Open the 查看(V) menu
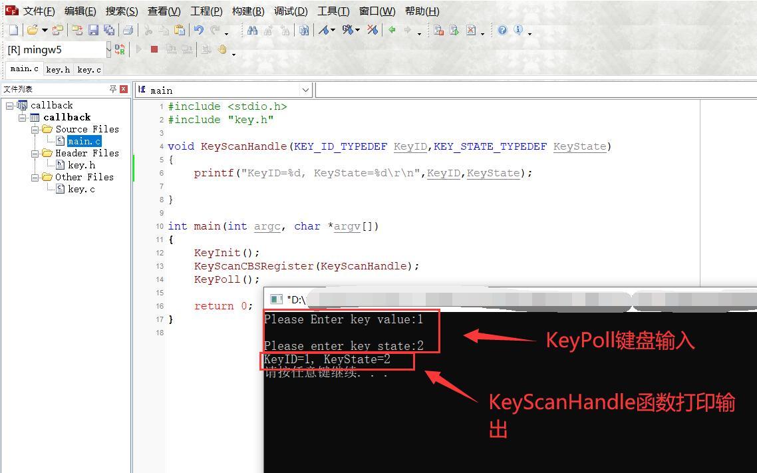Image resolution: width=757 pixels, height=473 pixels. tap(164, 11)
